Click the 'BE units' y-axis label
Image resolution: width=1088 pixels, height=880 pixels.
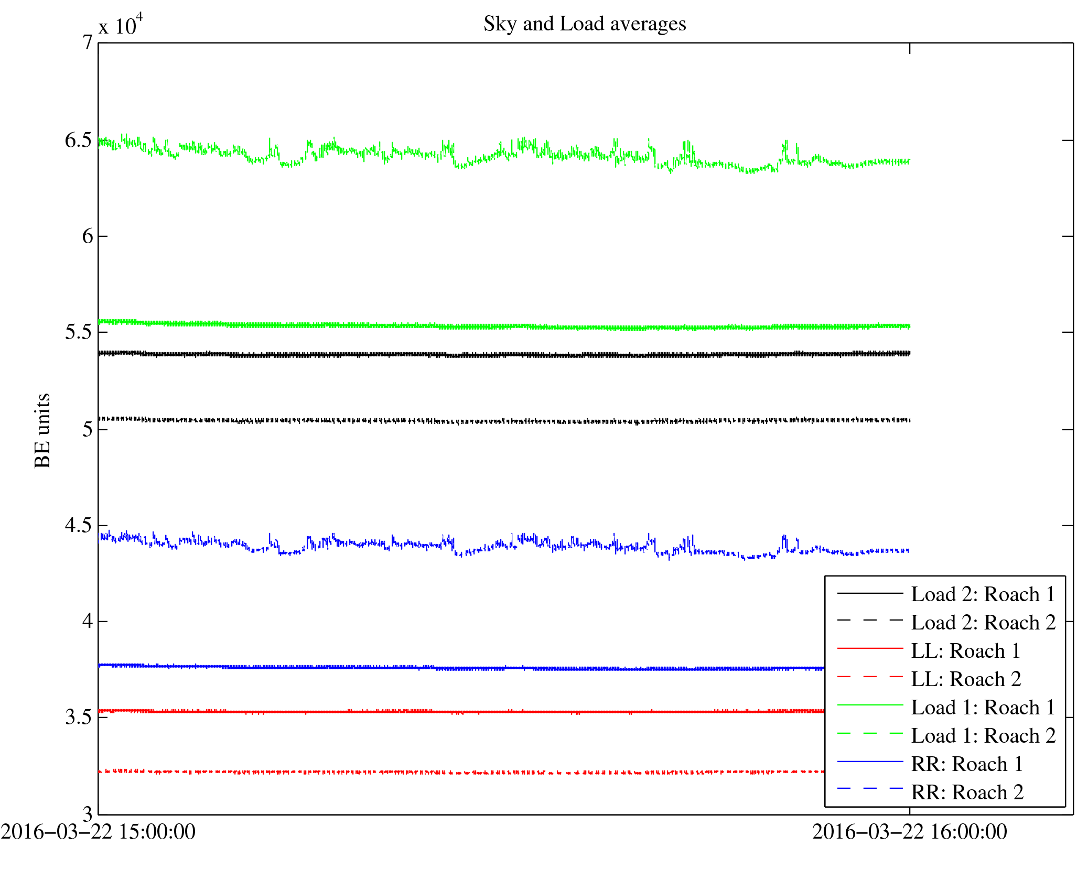coord(42,430)
